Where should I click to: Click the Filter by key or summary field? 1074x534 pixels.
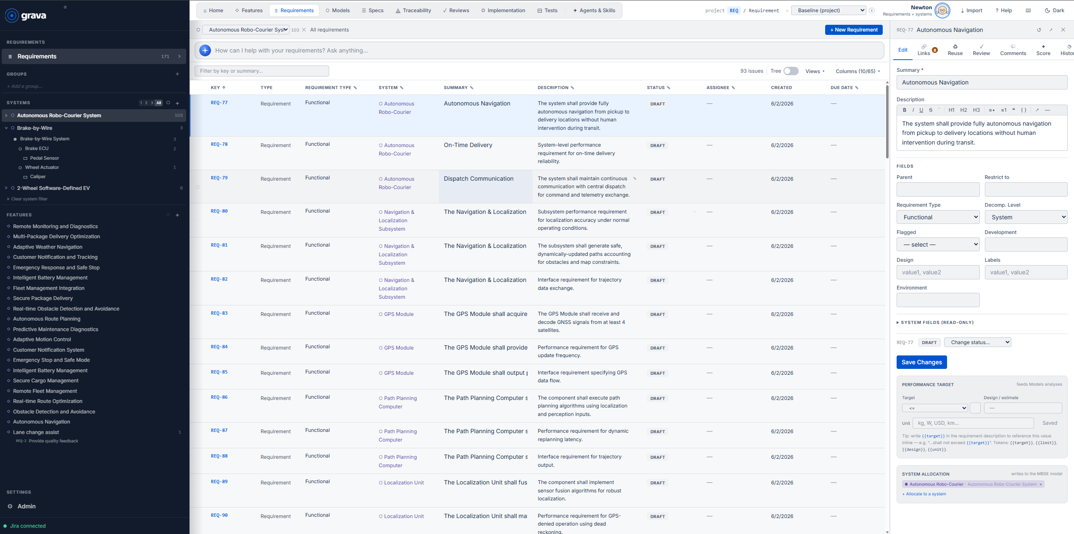tap(261, 71)
